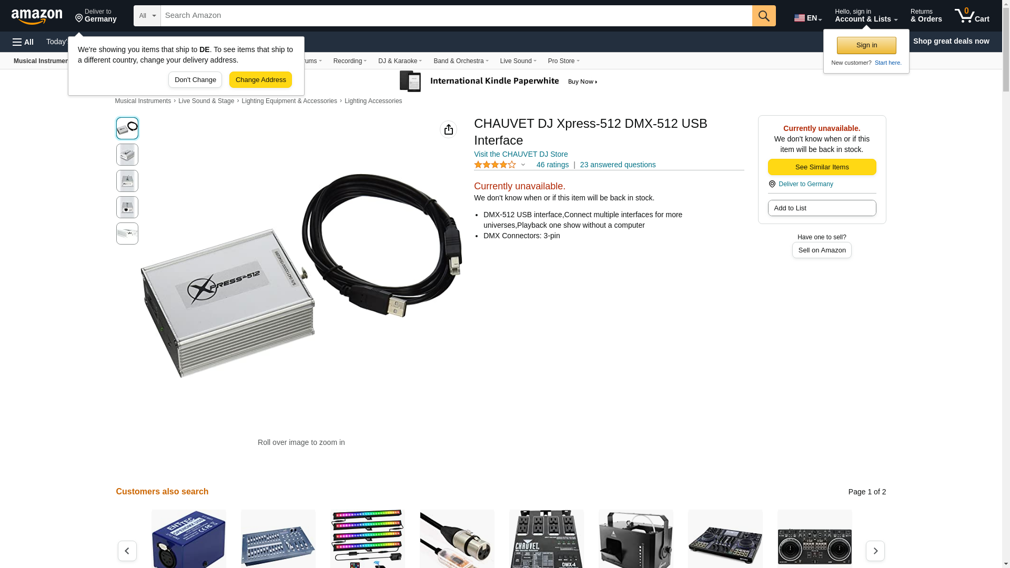Viewport: 1010px width, 568px height.
Task: Open the DJ & Karaoke menu
Action: [400, 61]
